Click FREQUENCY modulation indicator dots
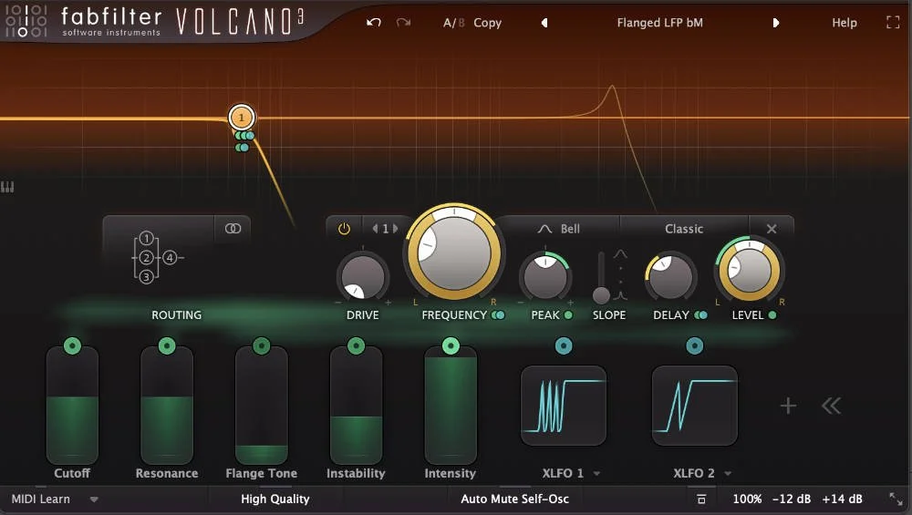 [499, 315]
